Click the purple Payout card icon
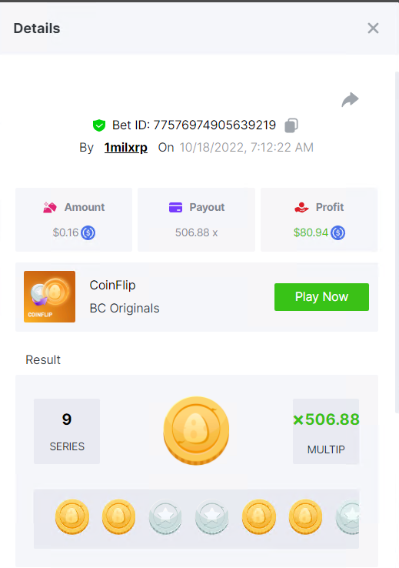This screenshot has width=399, height=568. (x=175, y=208)
